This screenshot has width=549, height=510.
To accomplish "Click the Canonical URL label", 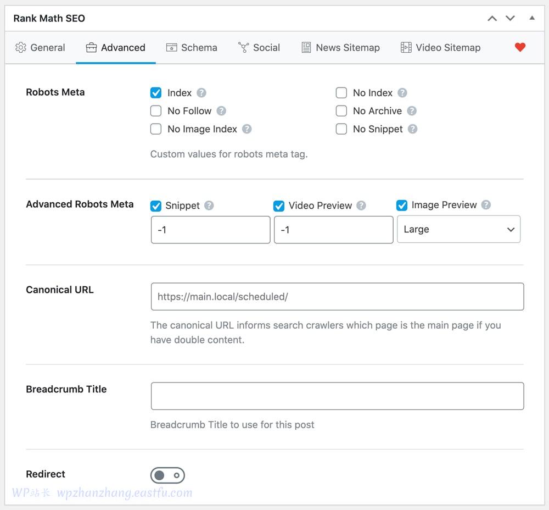I will [60, 290].
